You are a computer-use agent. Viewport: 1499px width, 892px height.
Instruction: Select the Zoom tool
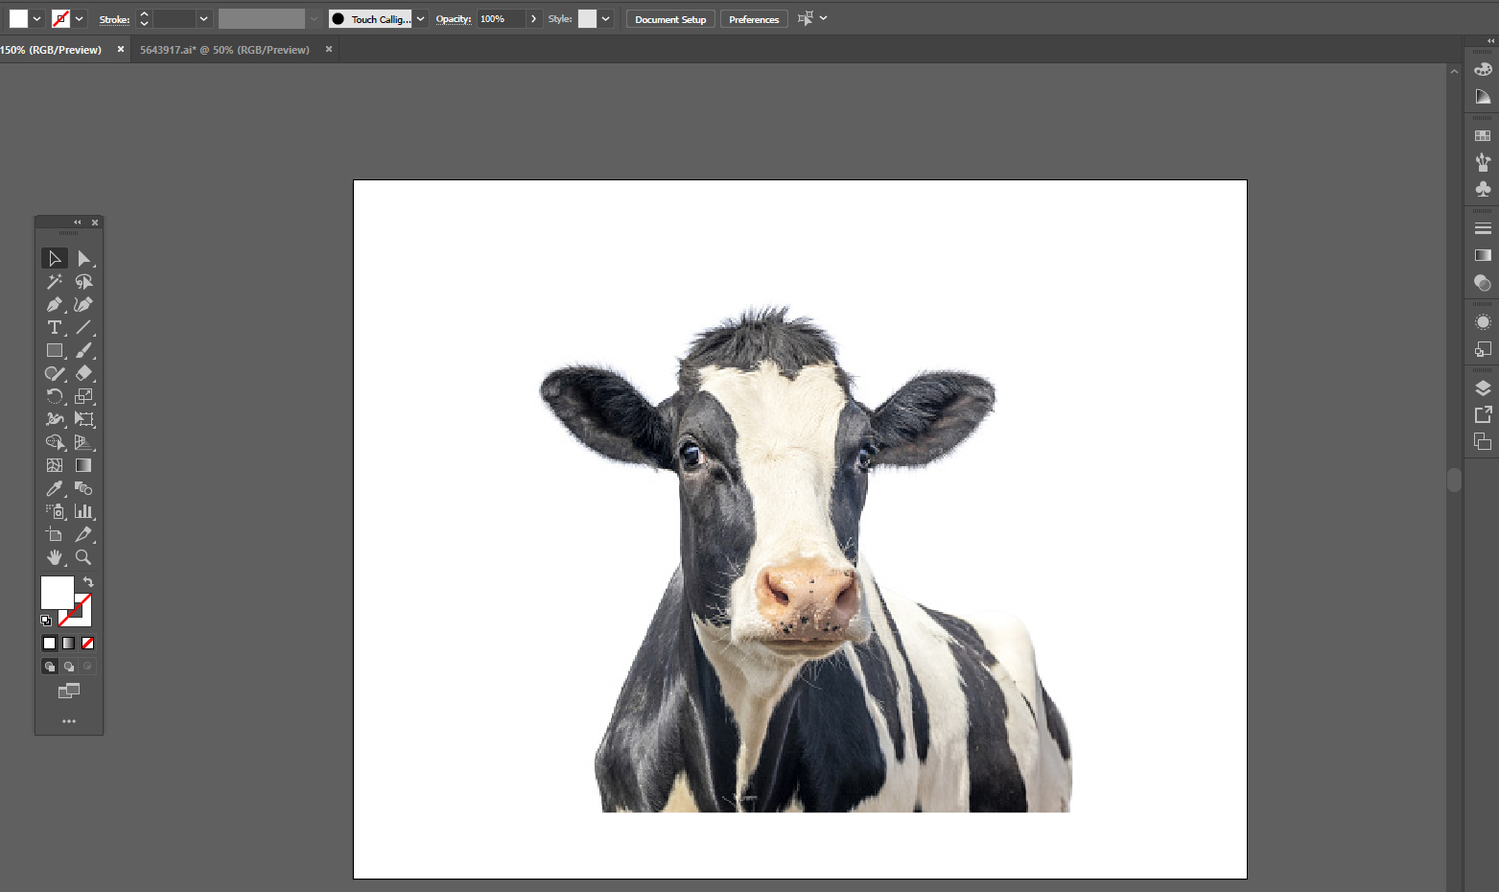(x=83, y=557)
